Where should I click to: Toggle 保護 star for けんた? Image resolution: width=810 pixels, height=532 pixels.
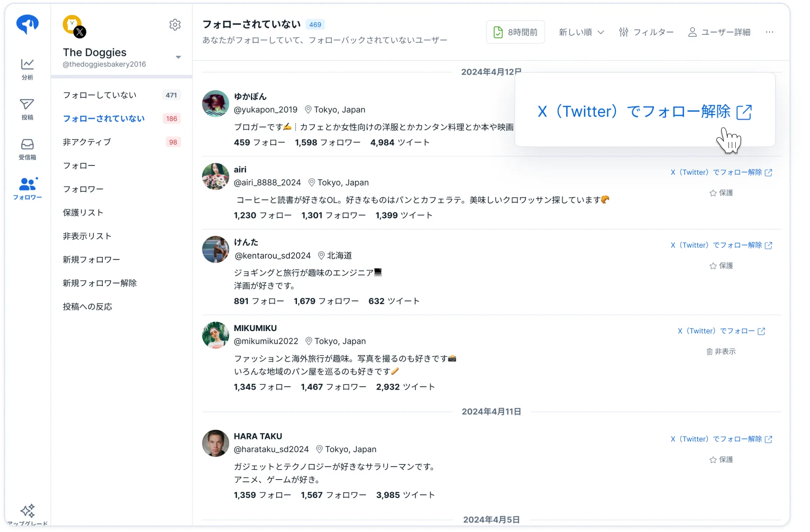tap(721, 266)
